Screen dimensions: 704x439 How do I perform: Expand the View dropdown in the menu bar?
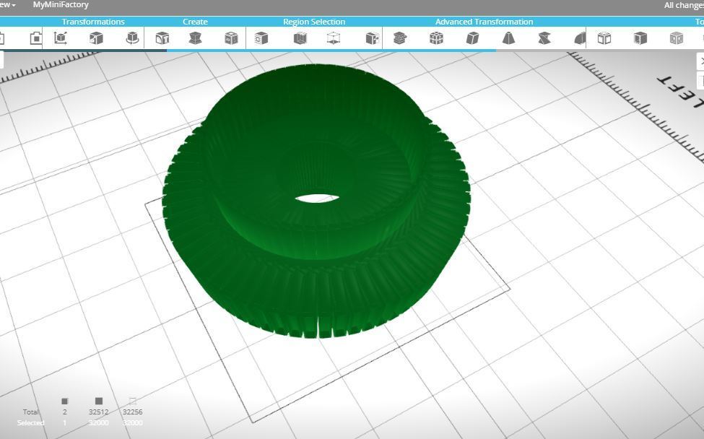pos(7,5)
